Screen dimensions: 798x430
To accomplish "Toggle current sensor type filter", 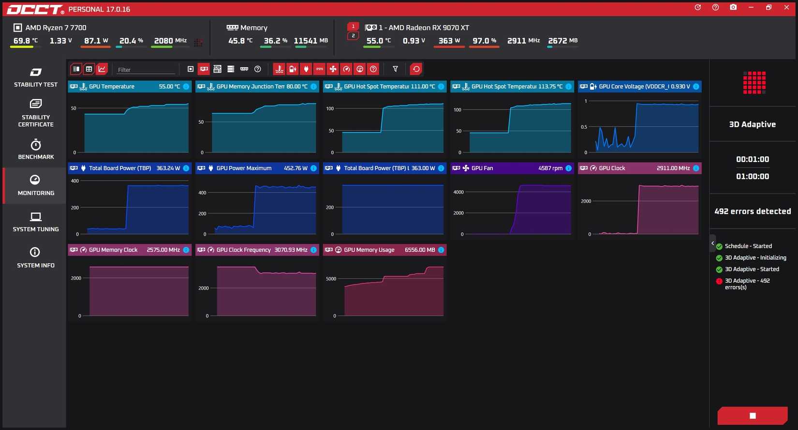I will click(320, 69).
